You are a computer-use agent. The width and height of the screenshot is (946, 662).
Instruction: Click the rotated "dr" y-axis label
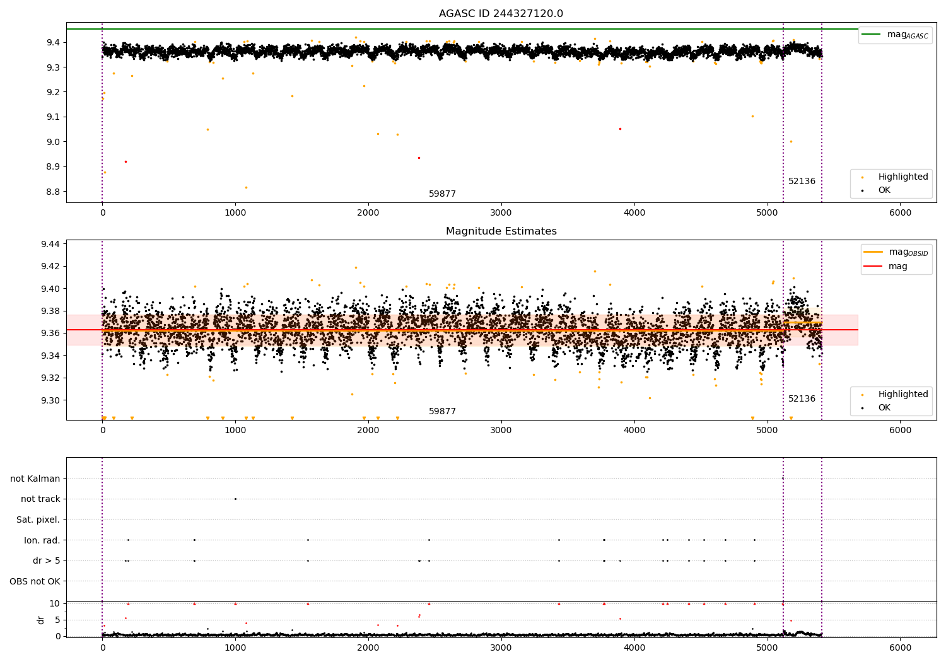[x=41, y=620]
